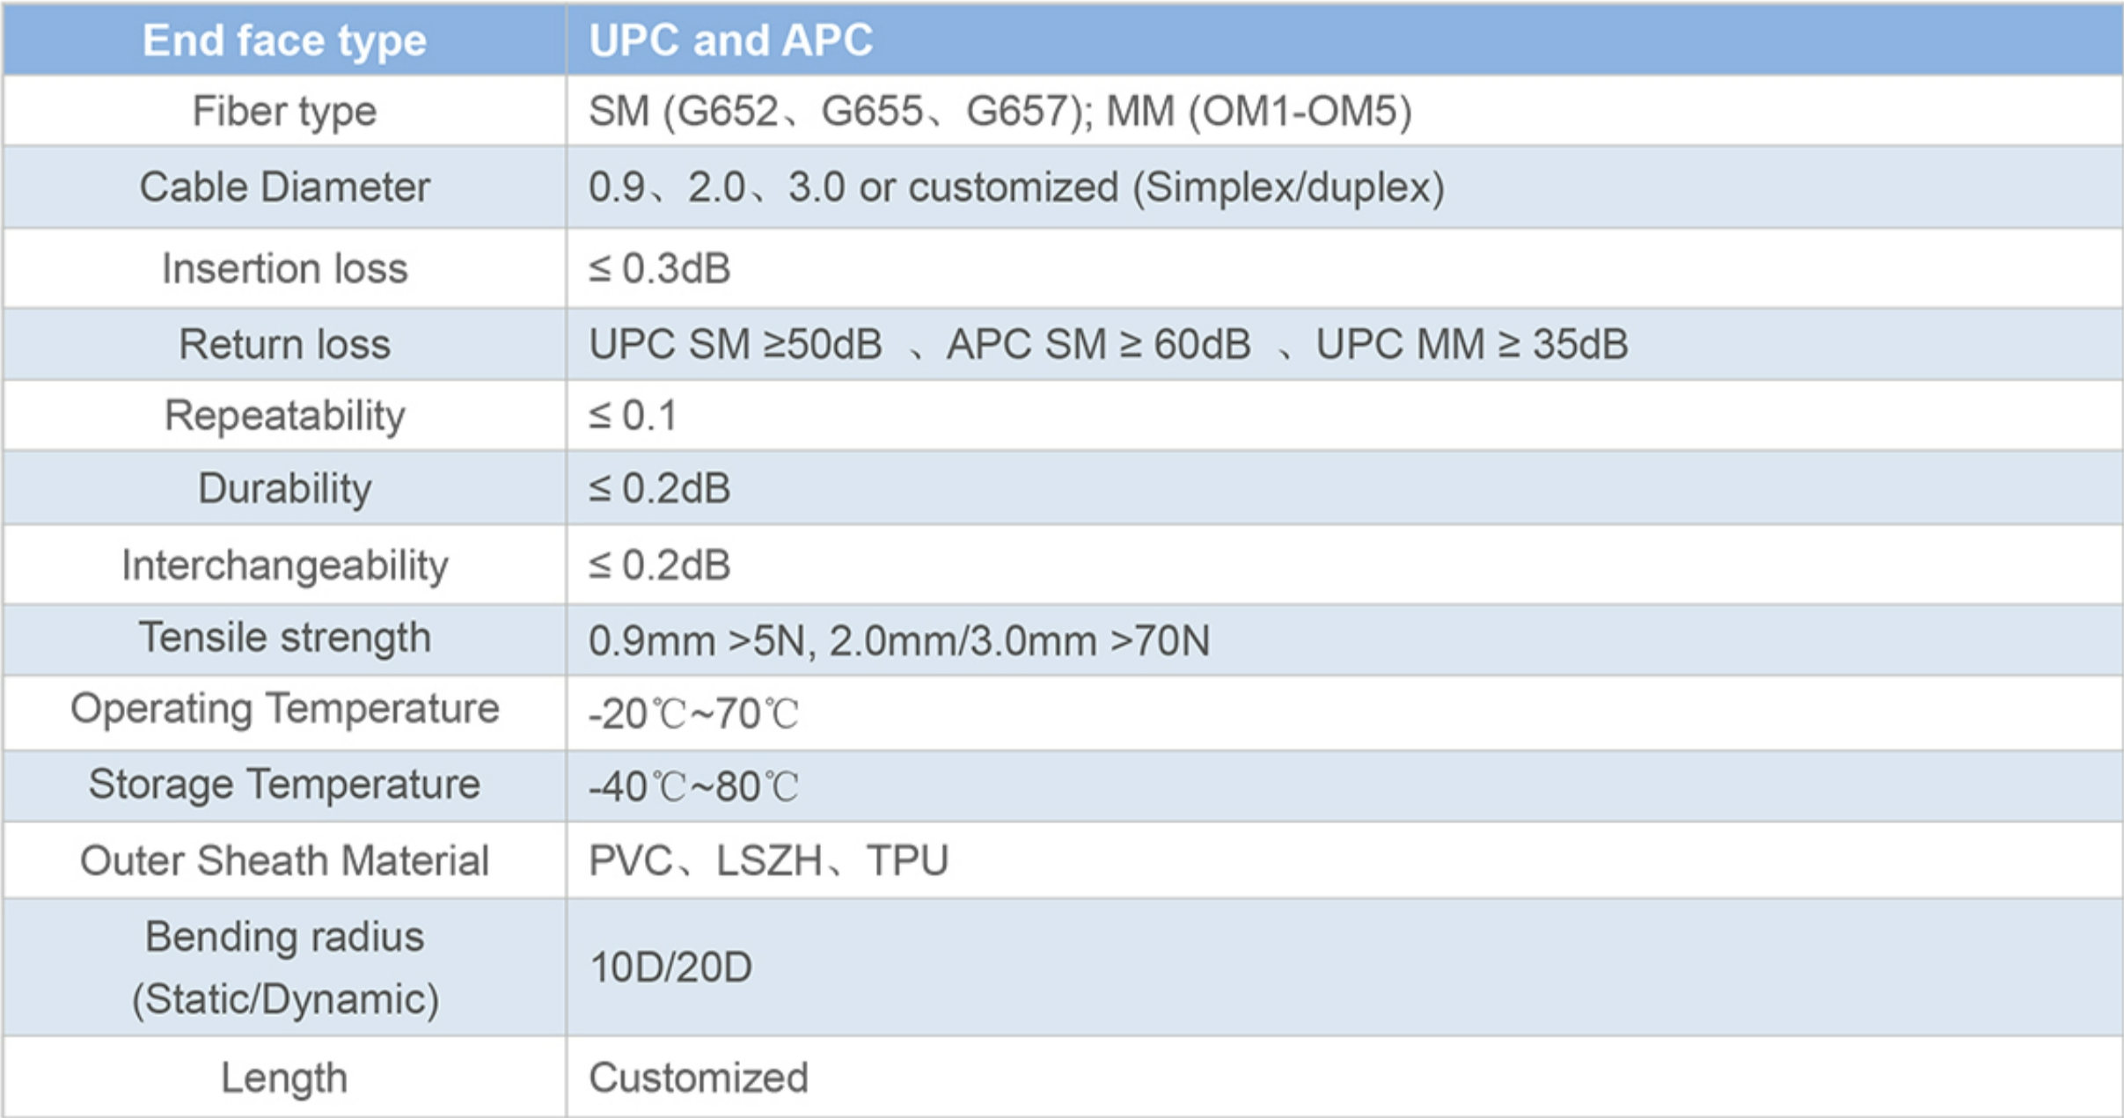The image size is (2124, 1118).
Task: Select the "Return loss" label cell
Action: 284,344
